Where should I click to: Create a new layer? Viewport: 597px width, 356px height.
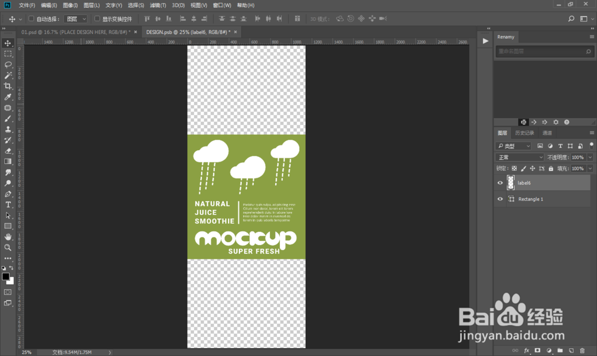click(x=571, y=350)
